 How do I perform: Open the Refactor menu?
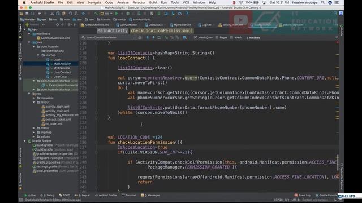tap(139, 2)
